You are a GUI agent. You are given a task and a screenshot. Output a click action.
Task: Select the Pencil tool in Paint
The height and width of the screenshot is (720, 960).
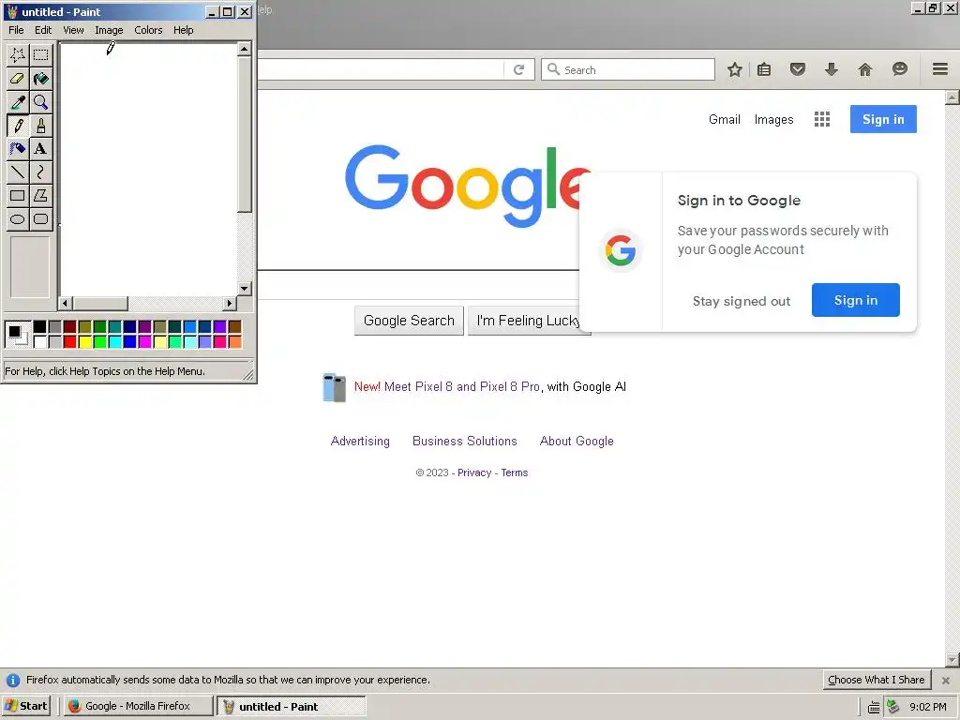18,126
